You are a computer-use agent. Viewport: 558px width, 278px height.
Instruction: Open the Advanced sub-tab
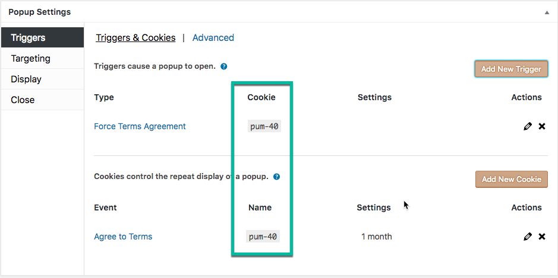coord(213,37)
